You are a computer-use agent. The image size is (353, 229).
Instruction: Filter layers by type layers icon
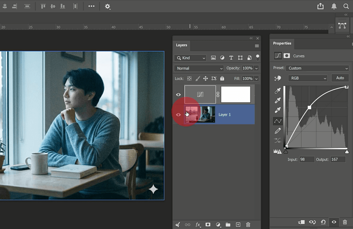231,58
